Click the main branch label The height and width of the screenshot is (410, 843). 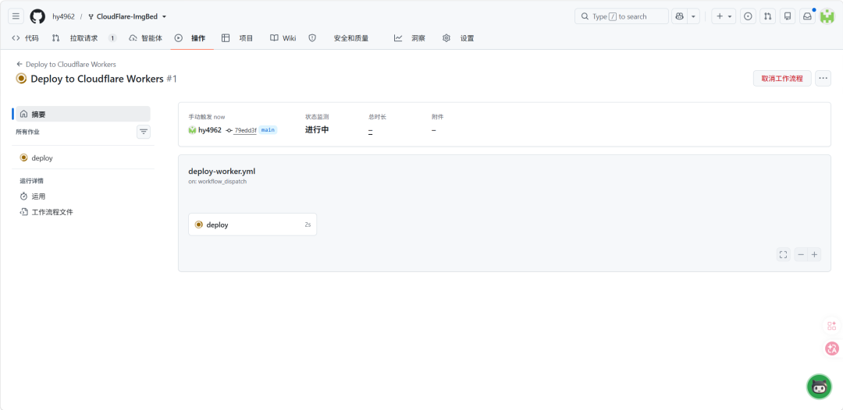(269, 130)
